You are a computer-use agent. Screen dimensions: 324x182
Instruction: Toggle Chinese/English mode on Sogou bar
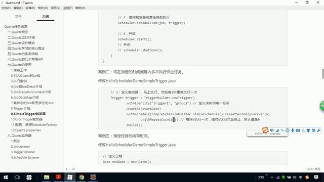point(272,130)
